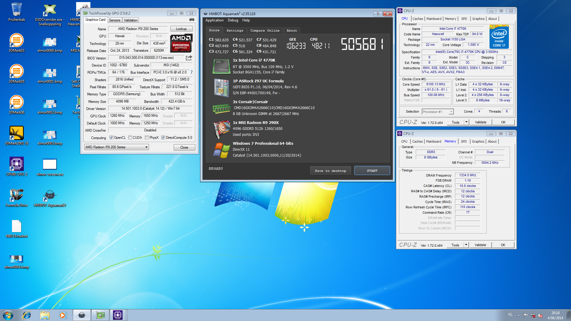The image size is (571, 321).
Task: Open the Settings tab in Aquamark3
Action: [x=235, y=30]
